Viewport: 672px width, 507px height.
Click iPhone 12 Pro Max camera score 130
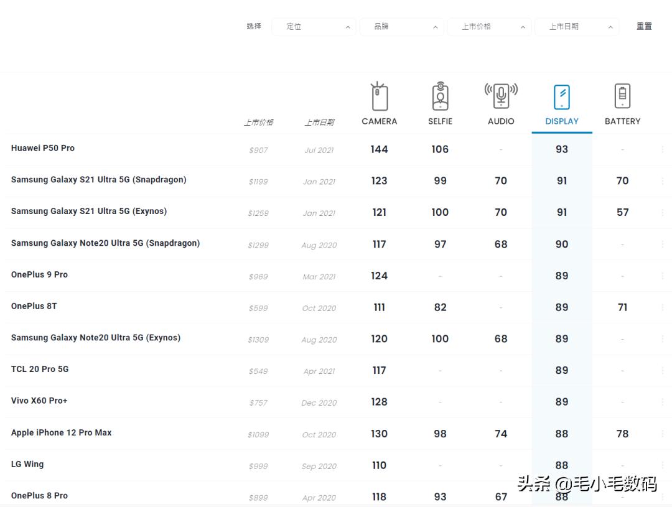(x=380, y=434)
